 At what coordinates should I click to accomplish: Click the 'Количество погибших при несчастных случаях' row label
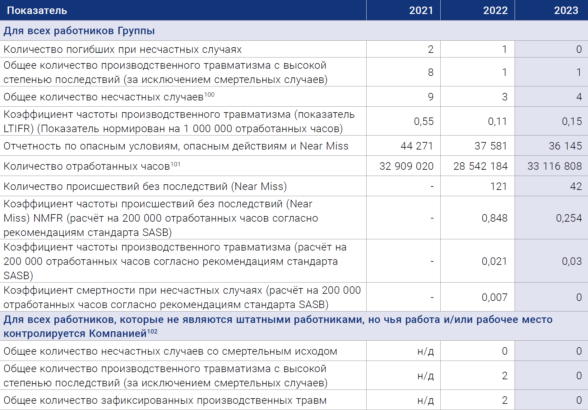click(x=123, y=49)
